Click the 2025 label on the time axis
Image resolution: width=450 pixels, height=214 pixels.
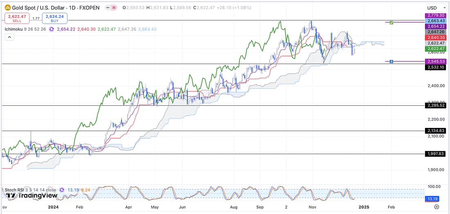(364, 207)
